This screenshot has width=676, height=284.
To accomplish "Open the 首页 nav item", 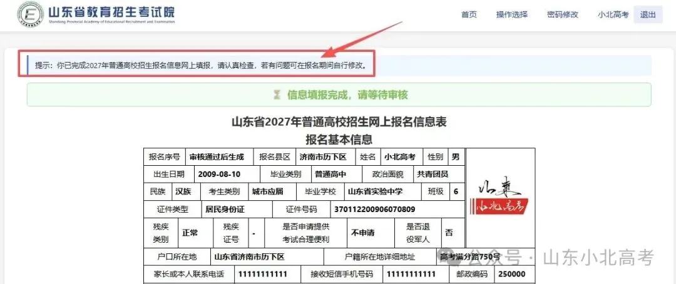I will pyautogui.click(x=469, y=14).
